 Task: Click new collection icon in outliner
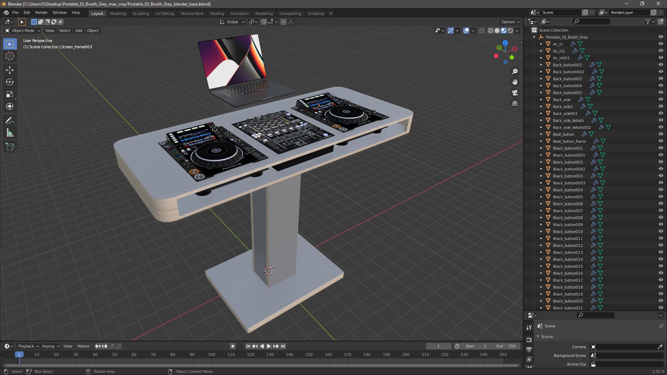point(660,22)
